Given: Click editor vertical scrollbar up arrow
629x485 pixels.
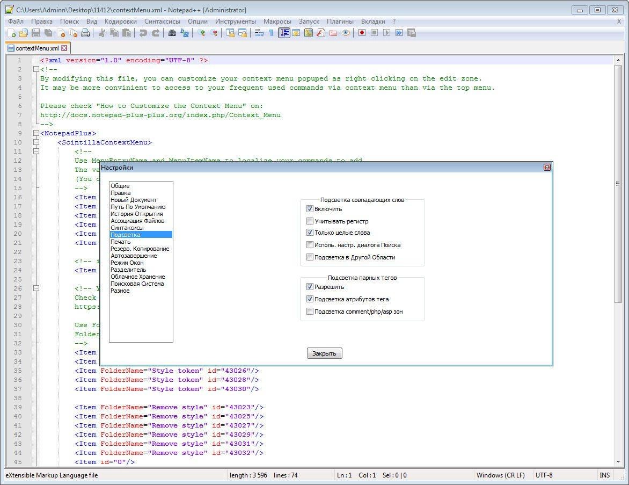Looking at the screenshot, I should [x=618, y=60].
